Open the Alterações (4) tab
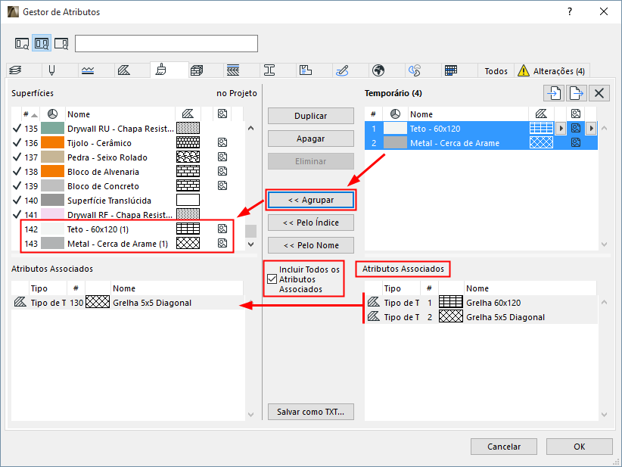This screenshot has width=622, height=467. [552, 70]
